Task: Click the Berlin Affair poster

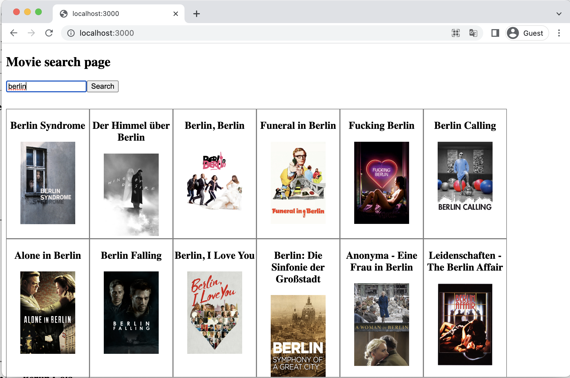Action: point(465,324)
